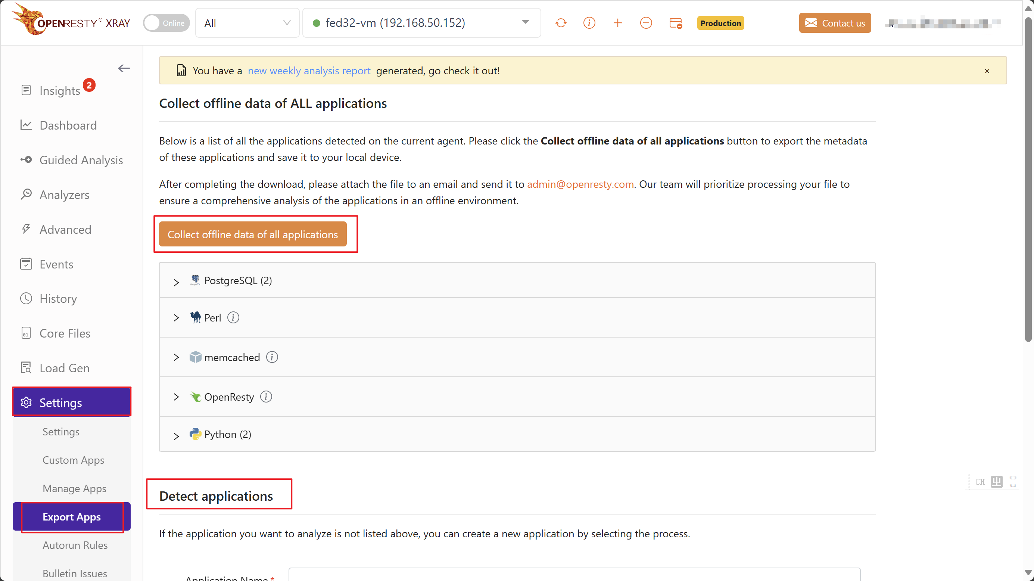Expand the Python (2) row
This screenshot has width=1034, height=581.
point(517,434)
